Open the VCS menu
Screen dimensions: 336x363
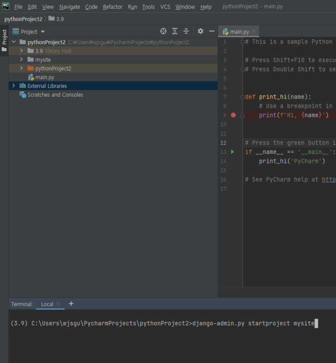point(165,7)
